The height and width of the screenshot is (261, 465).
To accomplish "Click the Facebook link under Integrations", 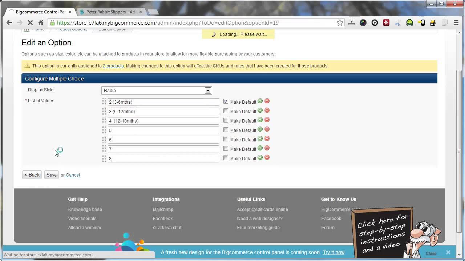I will [x=163, y=219].
